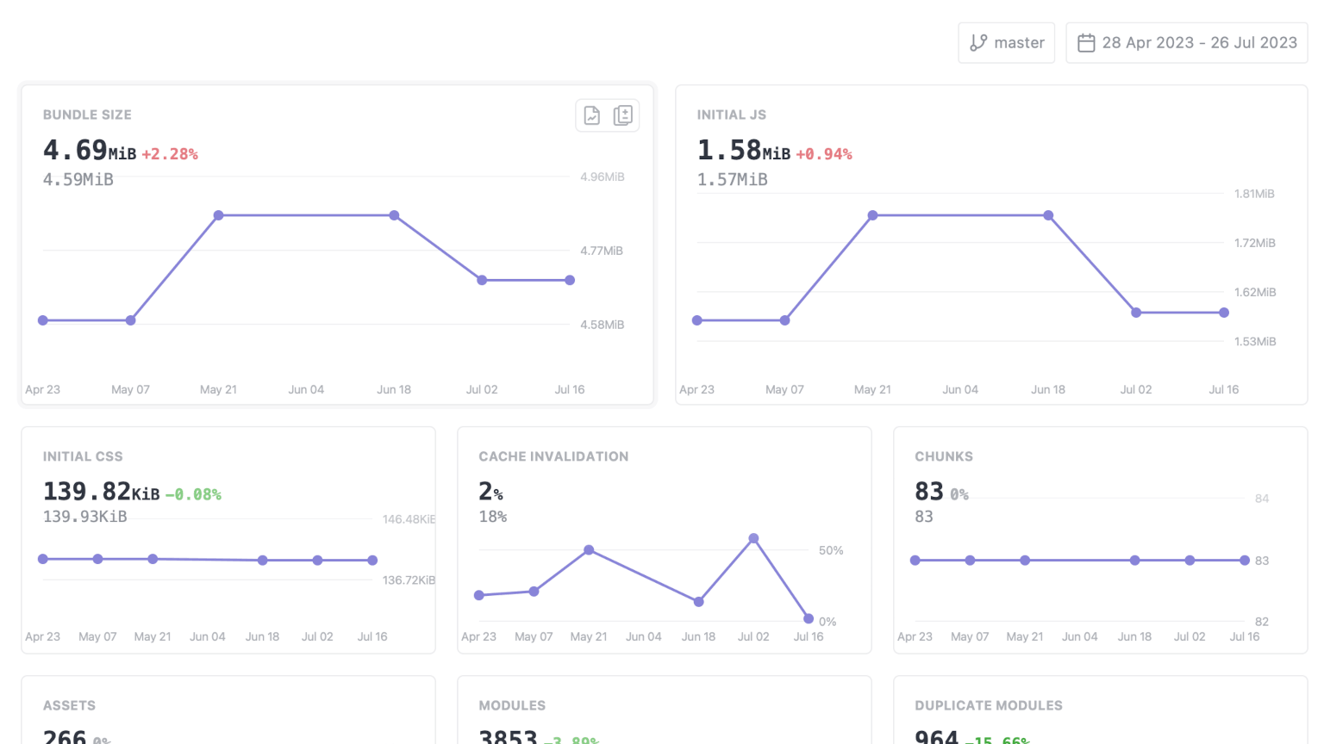Select Bundle Size chart point at Jul 02
Screen dimensions: 1324x744
pos(482,280)
